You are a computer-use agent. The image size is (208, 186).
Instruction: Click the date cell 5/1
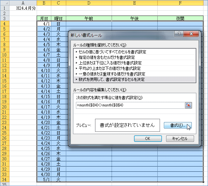click(x=44, y=180)
